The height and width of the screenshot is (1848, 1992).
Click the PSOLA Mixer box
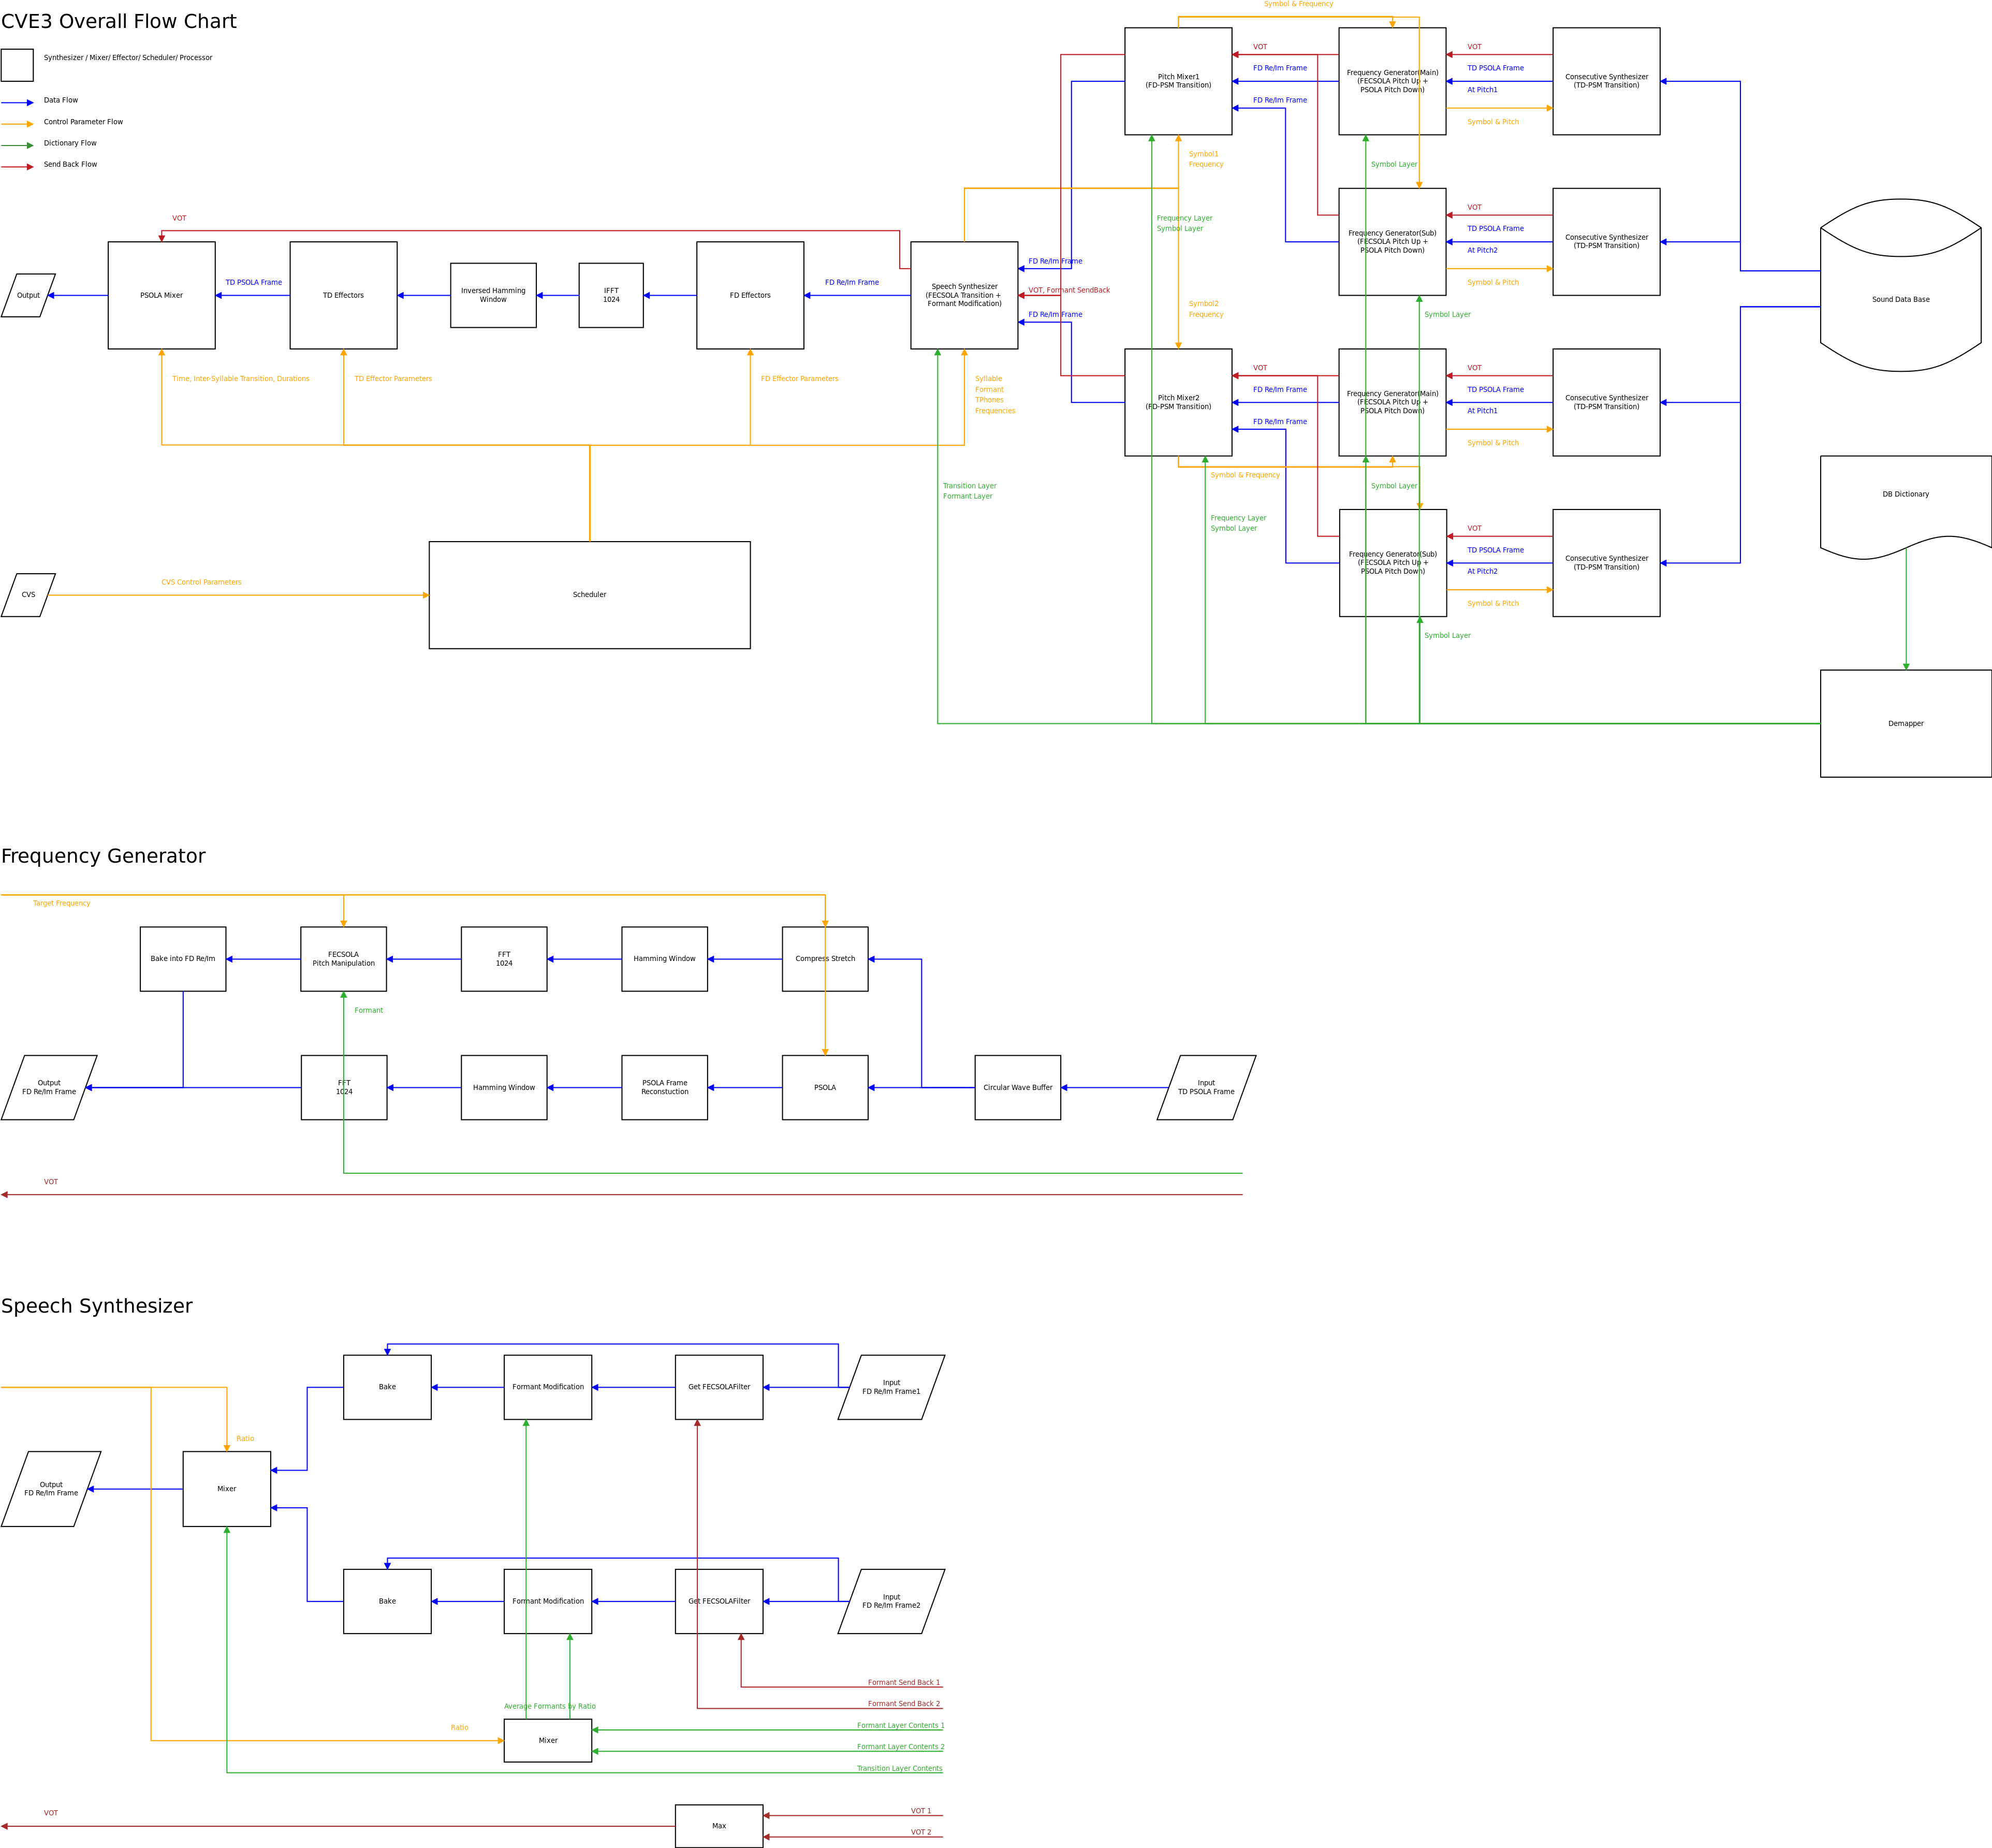pyautogui.click(x=162, y=295)
